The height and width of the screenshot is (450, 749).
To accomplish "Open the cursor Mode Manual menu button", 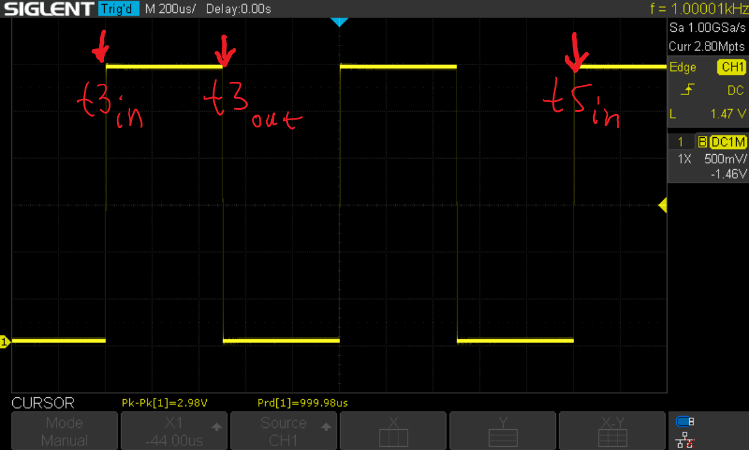I will [x=64, y=431].
